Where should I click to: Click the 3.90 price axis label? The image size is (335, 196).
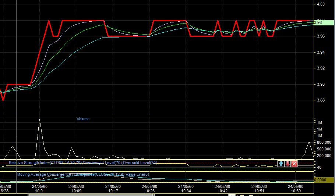[x=321, y=84]
